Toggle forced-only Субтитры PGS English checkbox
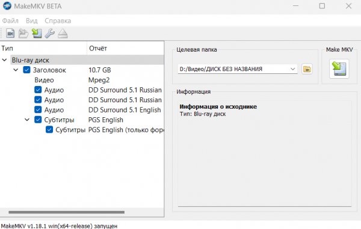The image size is (361, 229). [x=49, y=130]
